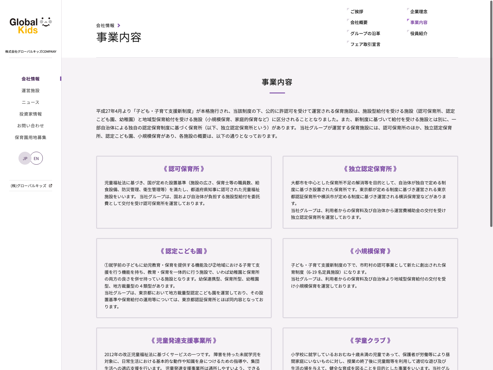
Task: Click the Global Kids logo
Action: coord(31,26)
